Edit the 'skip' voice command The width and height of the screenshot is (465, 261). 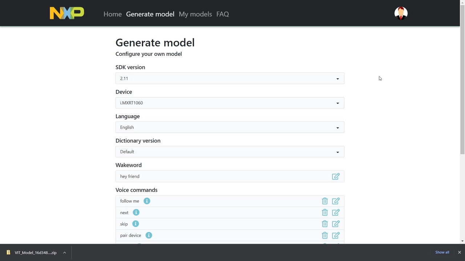336,224
